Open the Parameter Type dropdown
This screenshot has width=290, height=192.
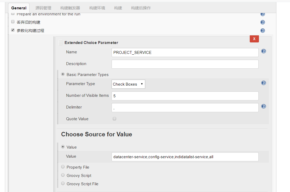[128, 84]
